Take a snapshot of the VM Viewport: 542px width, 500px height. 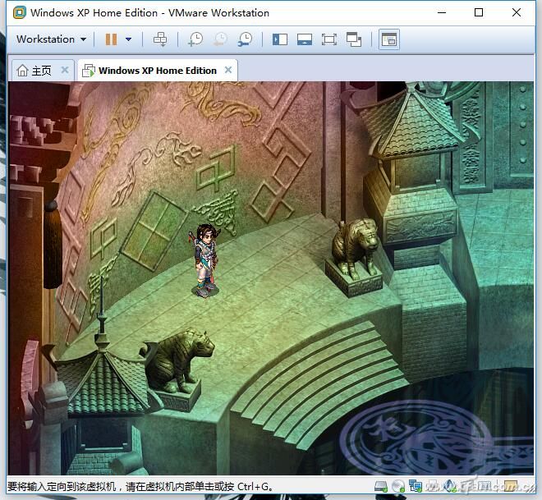[195, 39]
